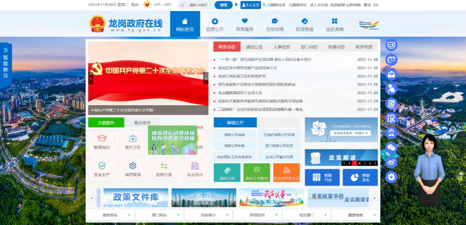This screenshot has width=466, height=225.
Task: Open 信息公开 star icon in navigation
Action: (x=215, y=21)
